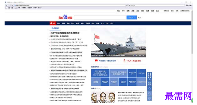Open the 体育 navigation tab

[x=82, y=23]
